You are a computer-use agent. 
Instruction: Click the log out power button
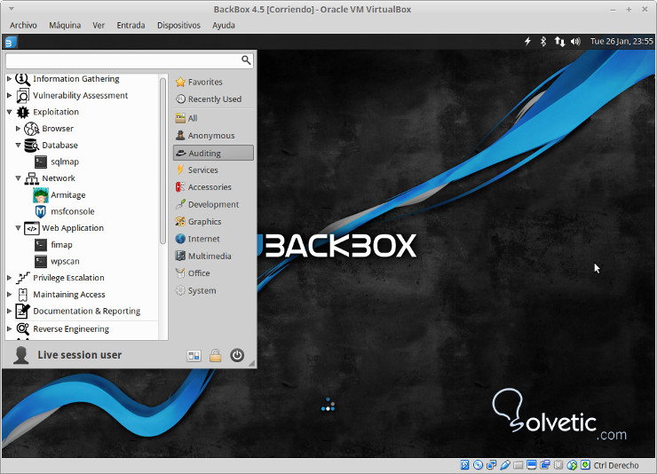point(237,355)
